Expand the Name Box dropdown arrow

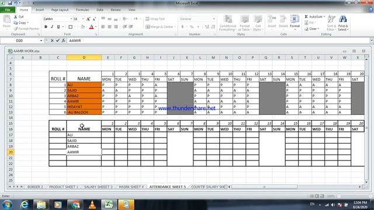click(41, 41)
